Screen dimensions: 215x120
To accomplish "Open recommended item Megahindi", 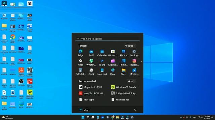I will click(x=90, y=87).
